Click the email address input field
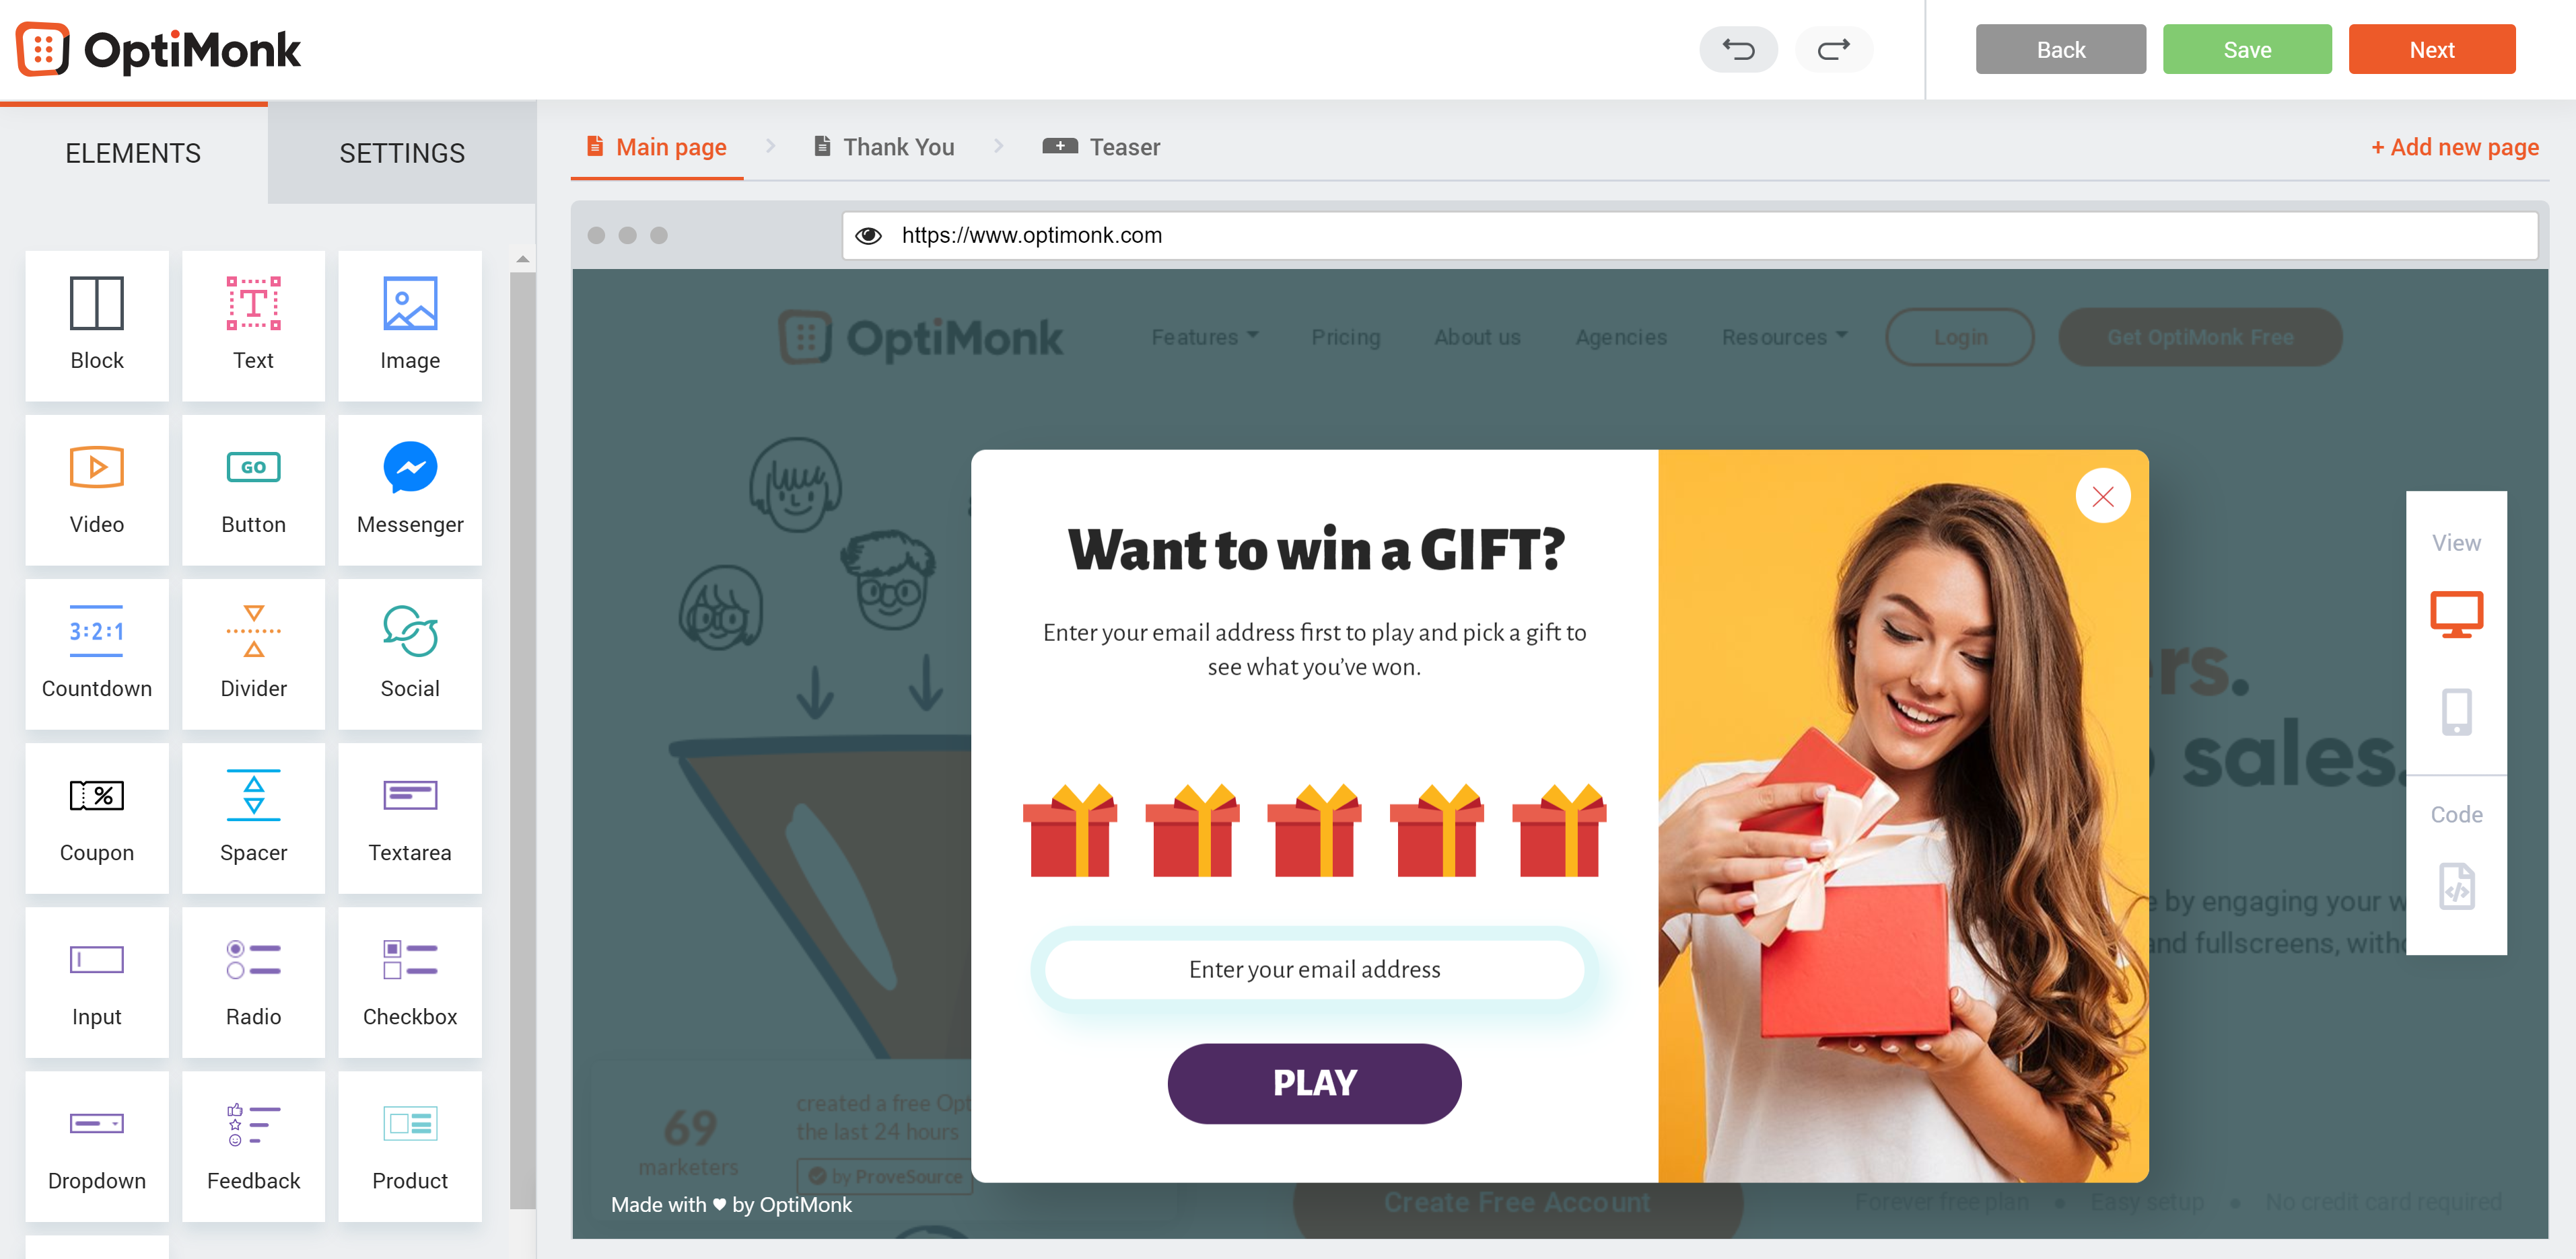 pyautogui.click(x=1315, y=968)
